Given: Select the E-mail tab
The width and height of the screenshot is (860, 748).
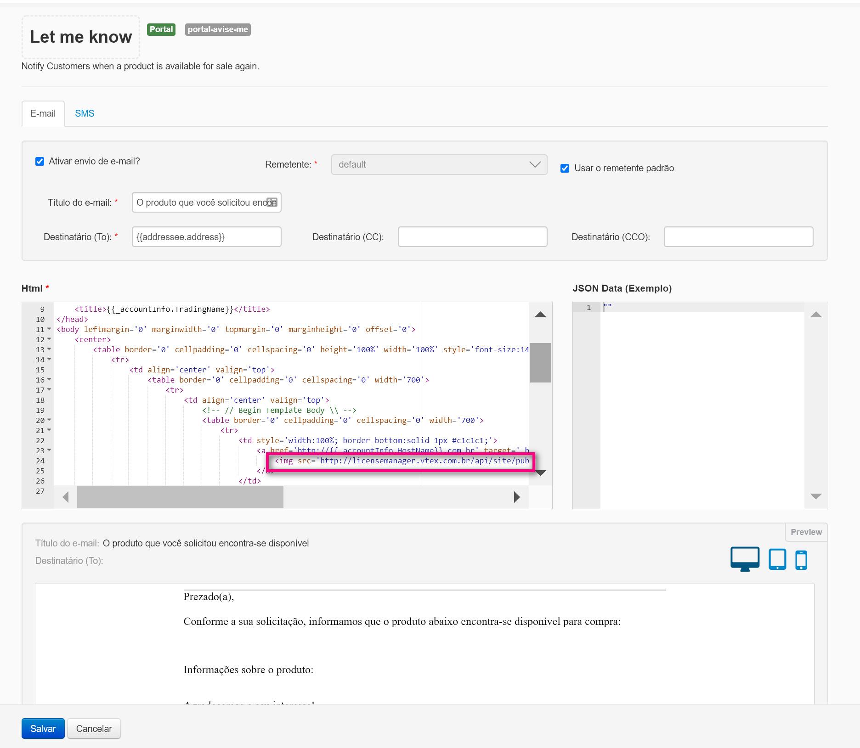Looking at the screenshot, I should point(43,113).
